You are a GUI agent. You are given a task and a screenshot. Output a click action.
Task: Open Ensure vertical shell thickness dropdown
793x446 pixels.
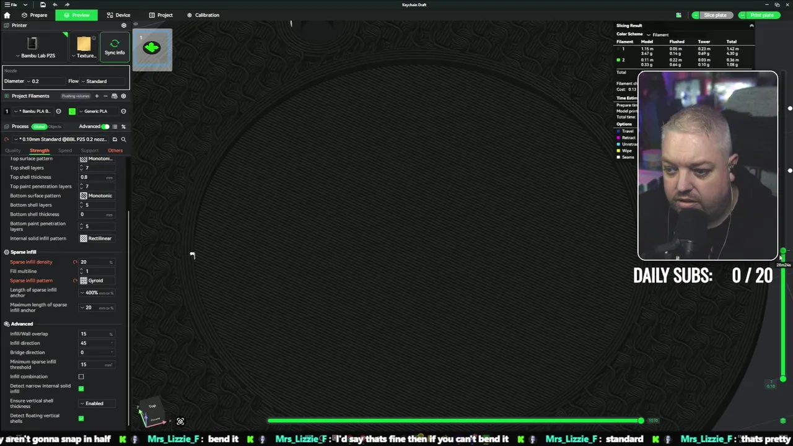tap(97, 403)
